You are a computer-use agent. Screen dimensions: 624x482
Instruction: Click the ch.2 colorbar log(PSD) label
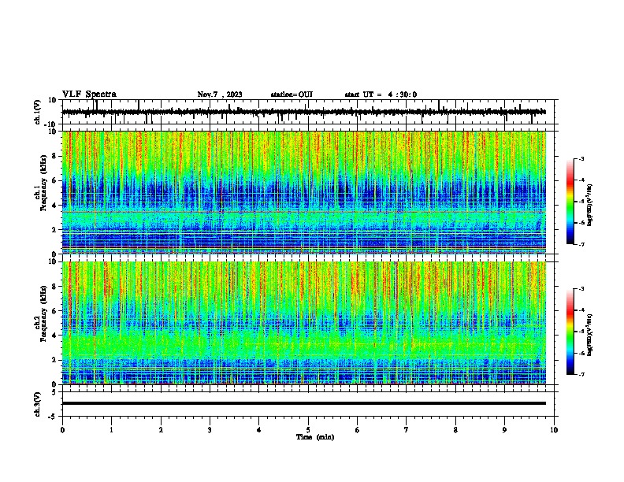[590, 335]
